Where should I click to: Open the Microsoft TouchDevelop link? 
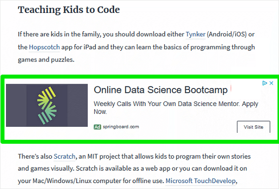(201, 181)
